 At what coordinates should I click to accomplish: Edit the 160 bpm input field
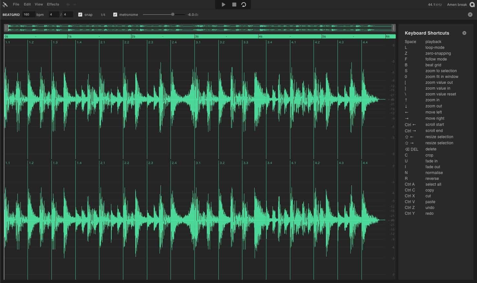click(28, 14)
